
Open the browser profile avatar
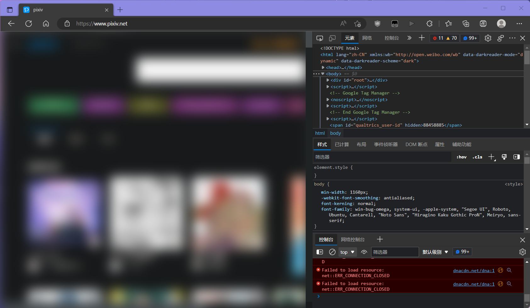coord(501,24)
